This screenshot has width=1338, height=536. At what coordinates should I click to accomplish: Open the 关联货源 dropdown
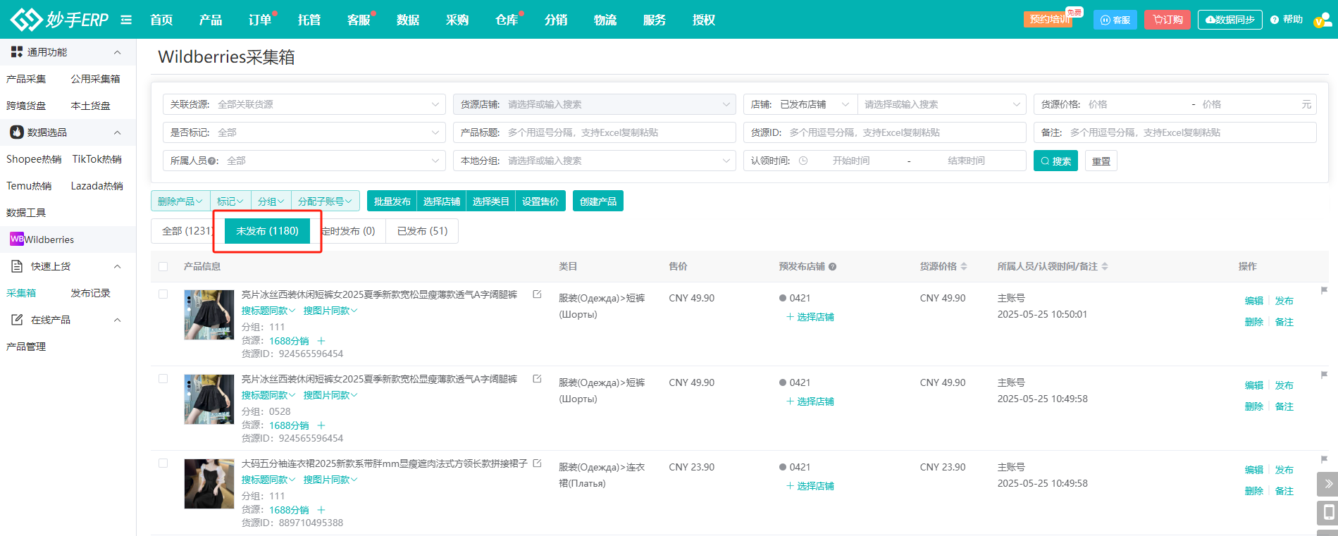tap(304, 104)
